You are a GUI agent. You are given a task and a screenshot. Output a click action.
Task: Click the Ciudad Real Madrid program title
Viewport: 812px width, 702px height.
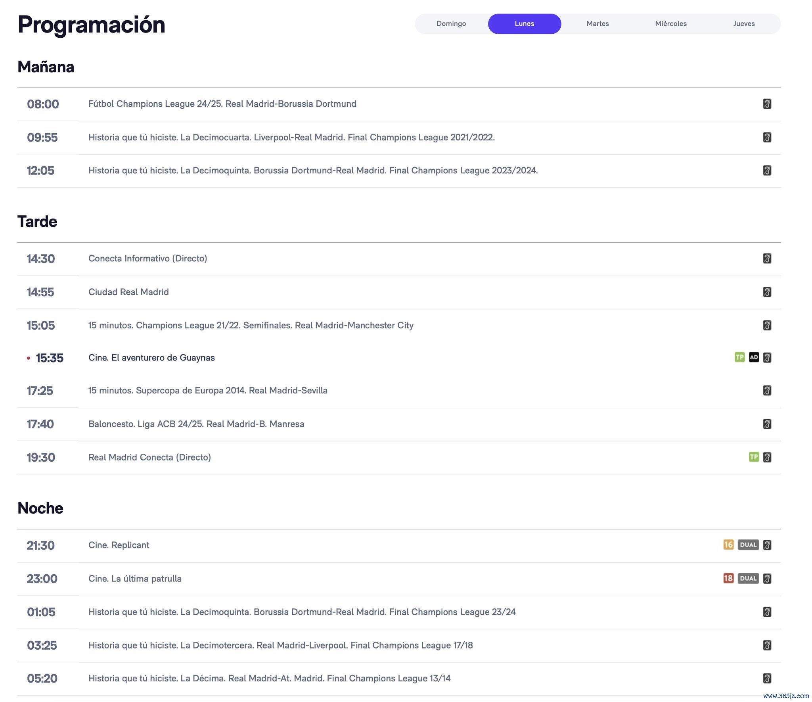coord(128,292)
